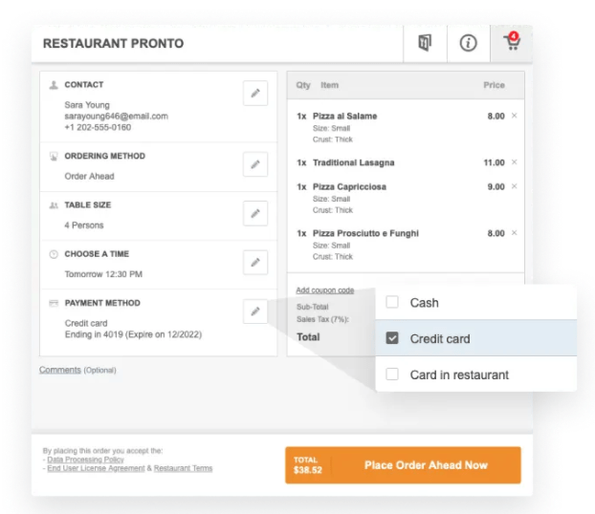The height and width of the screenshot is (514, 595).
Task: Remove Pizza al Salame from order
Action: (x=514, y=116)
